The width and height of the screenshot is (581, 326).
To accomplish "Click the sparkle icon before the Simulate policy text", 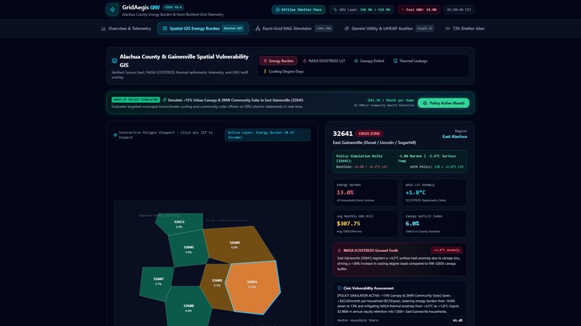I will (164, 100).
